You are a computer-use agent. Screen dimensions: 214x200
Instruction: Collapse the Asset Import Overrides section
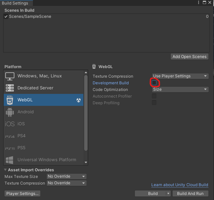[5, 170]
